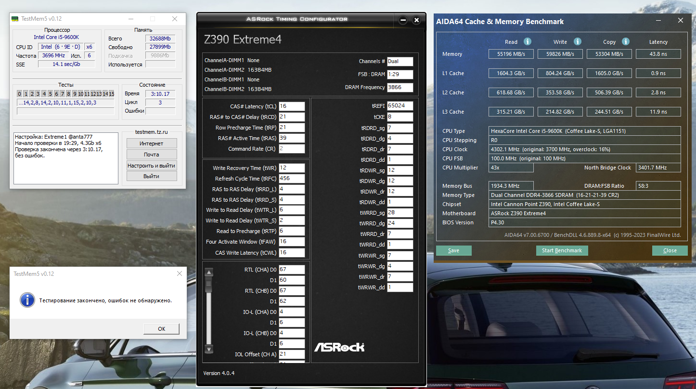The width and height of the screenshot is (696, 389).
Task: Click the tWRRD_dg value field
Action: [x=400, y=223]
